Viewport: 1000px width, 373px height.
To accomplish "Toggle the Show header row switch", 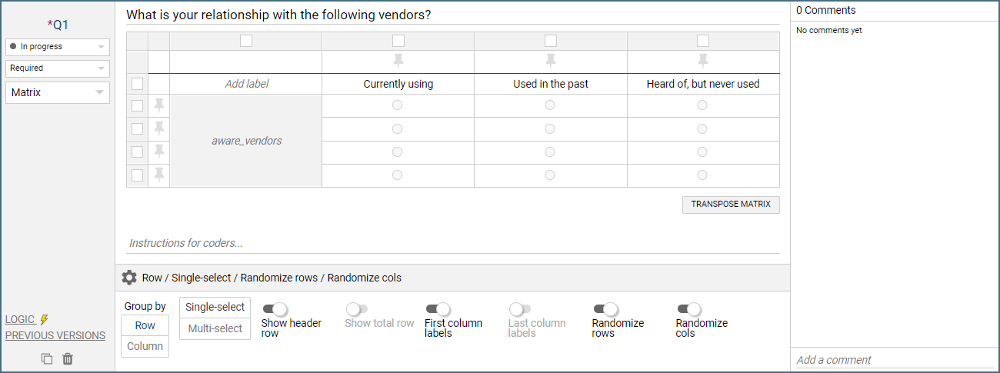I will pos(275,309).
